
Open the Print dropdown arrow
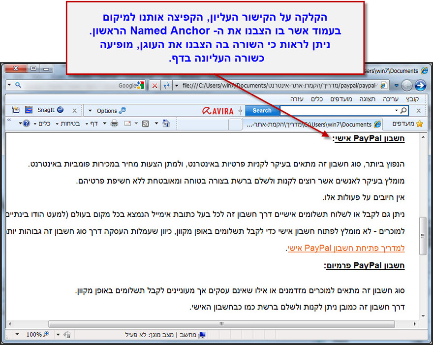[x=105, y=123]
